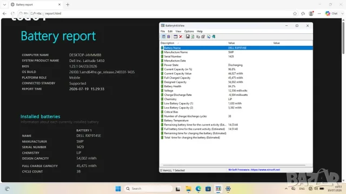
Task: Click the Properties toolbar icon in BatteryInfoView
Action: point(203,37)
